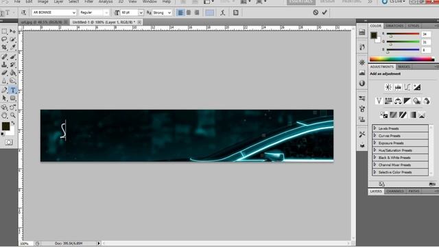Select the Rectangular Marquee tool
Viewport: 439px width, 247px height.
point(4,32)
